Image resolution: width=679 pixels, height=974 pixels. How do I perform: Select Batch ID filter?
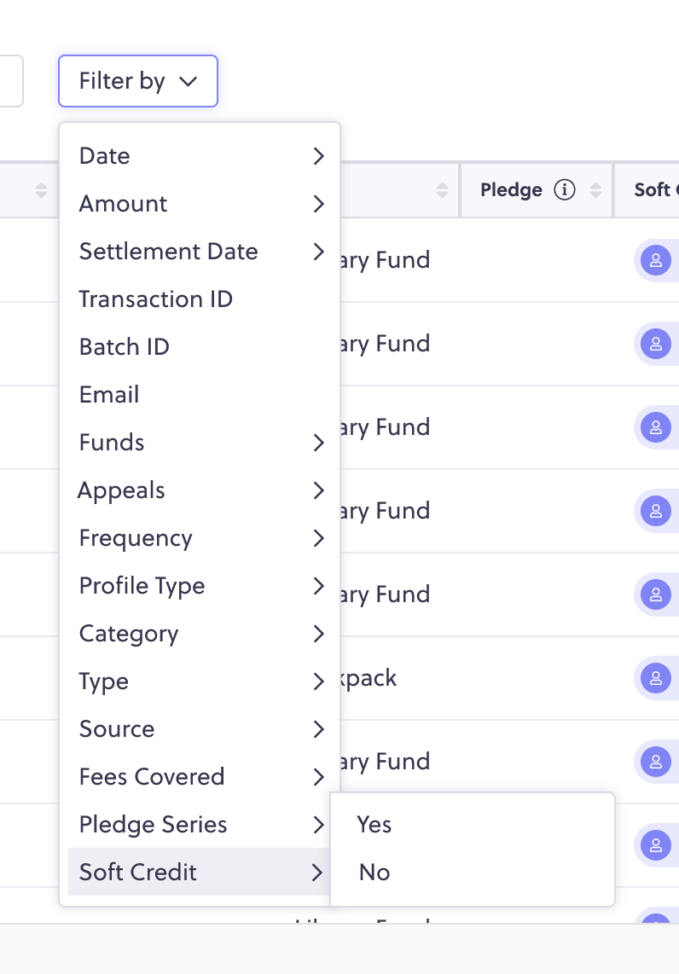click(199, 347)
